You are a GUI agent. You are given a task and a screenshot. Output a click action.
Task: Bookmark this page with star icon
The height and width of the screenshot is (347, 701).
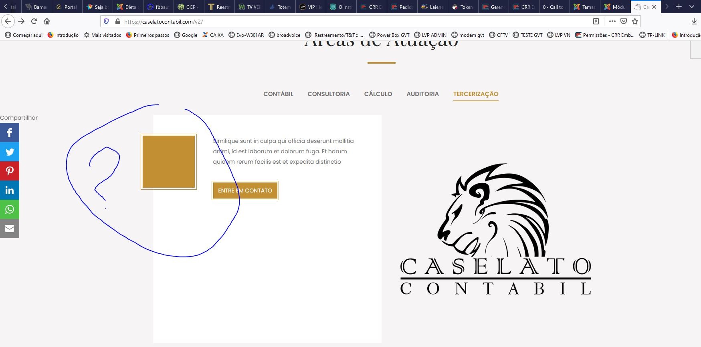click(x=635, y=21)
